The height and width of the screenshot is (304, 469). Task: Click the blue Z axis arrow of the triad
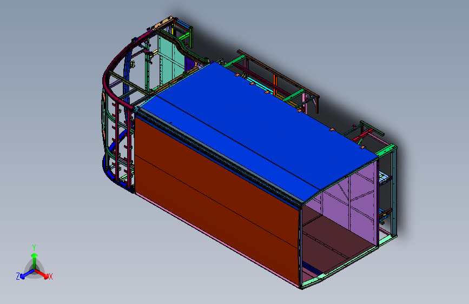[x=27, y=274]
